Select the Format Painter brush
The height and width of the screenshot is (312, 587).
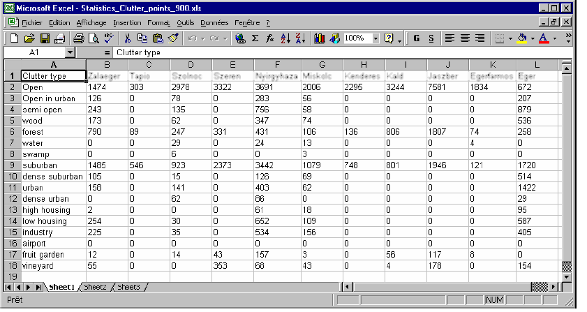pos(172,38)
